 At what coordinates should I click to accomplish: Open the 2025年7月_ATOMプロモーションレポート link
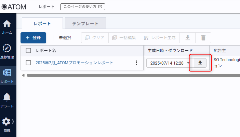point(74,63)
